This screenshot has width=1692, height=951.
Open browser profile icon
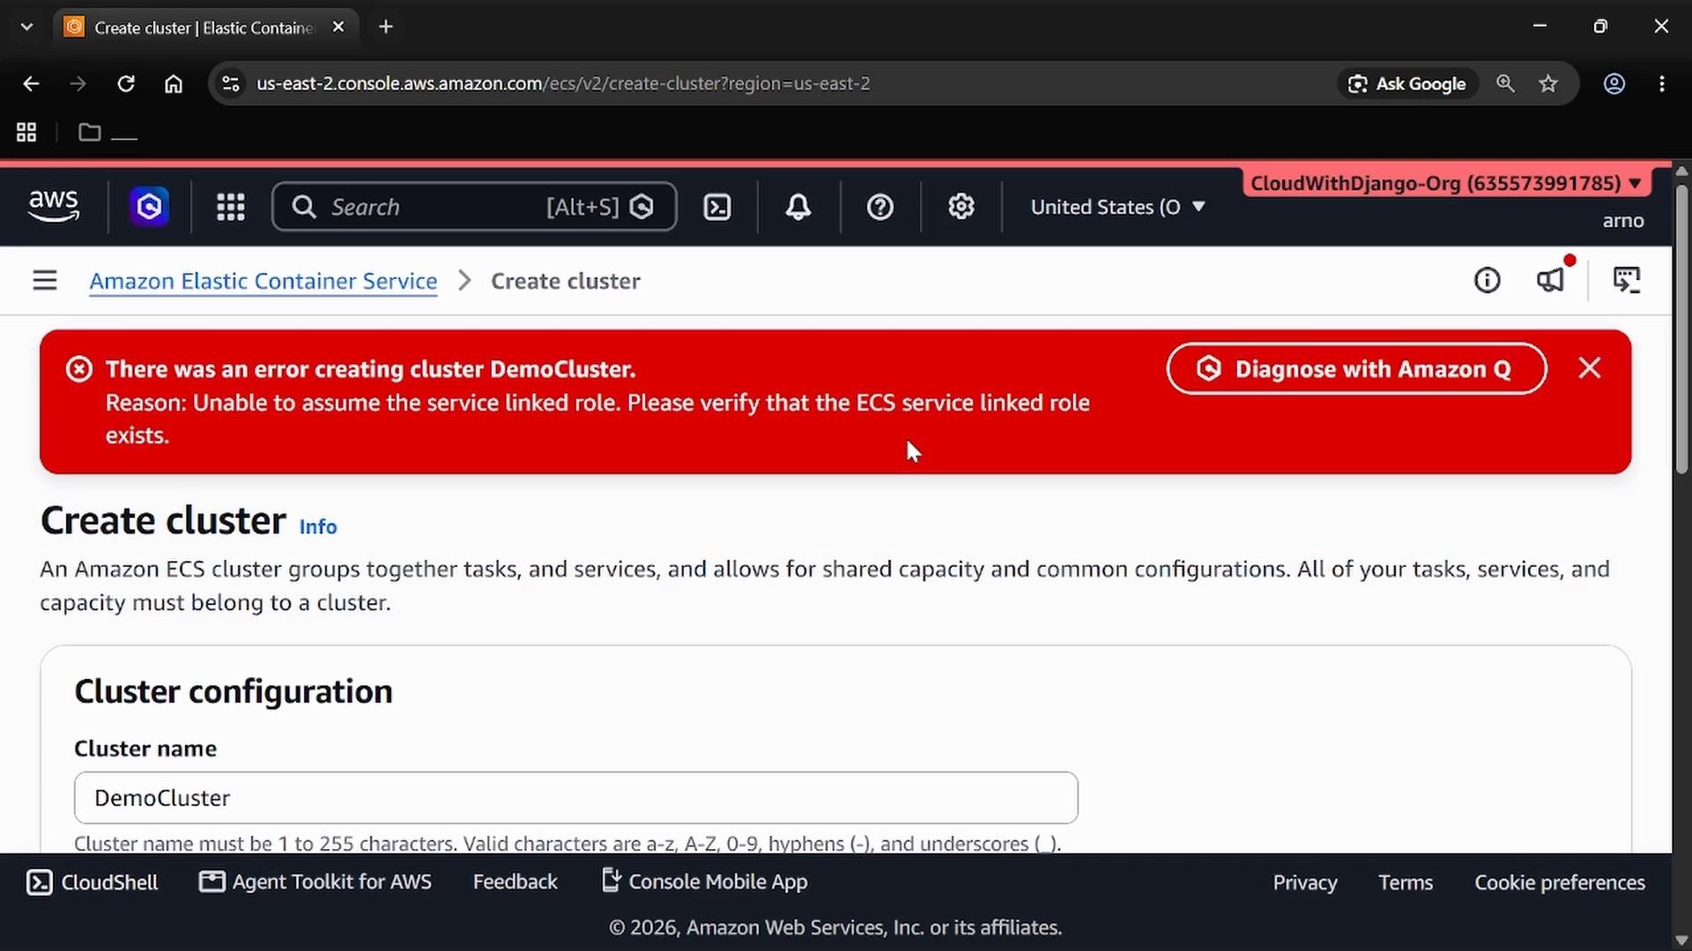tap(1614, 84)
